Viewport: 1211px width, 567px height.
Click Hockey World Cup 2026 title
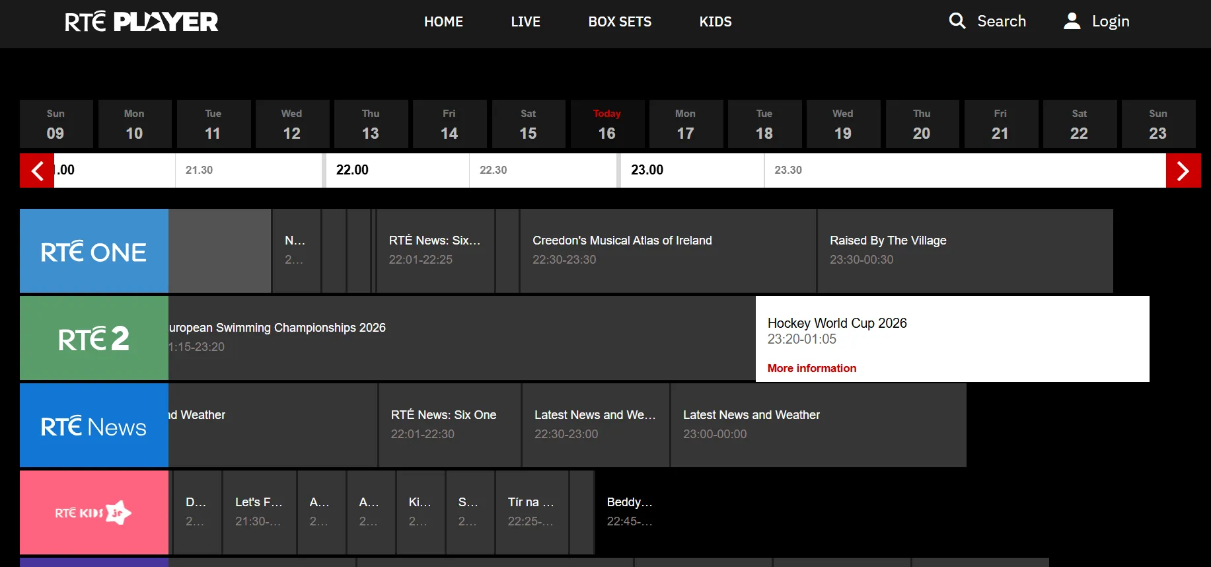tap(837, 323)
